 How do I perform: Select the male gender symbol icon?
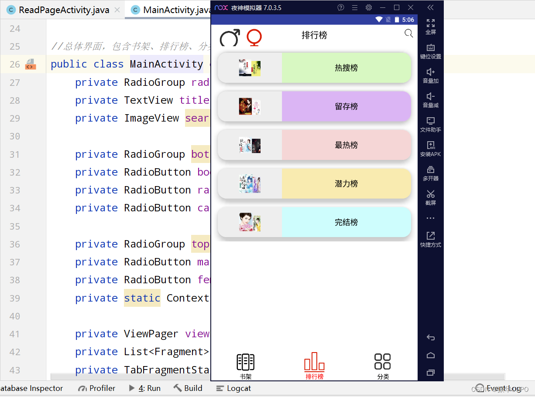pos(230,37)
